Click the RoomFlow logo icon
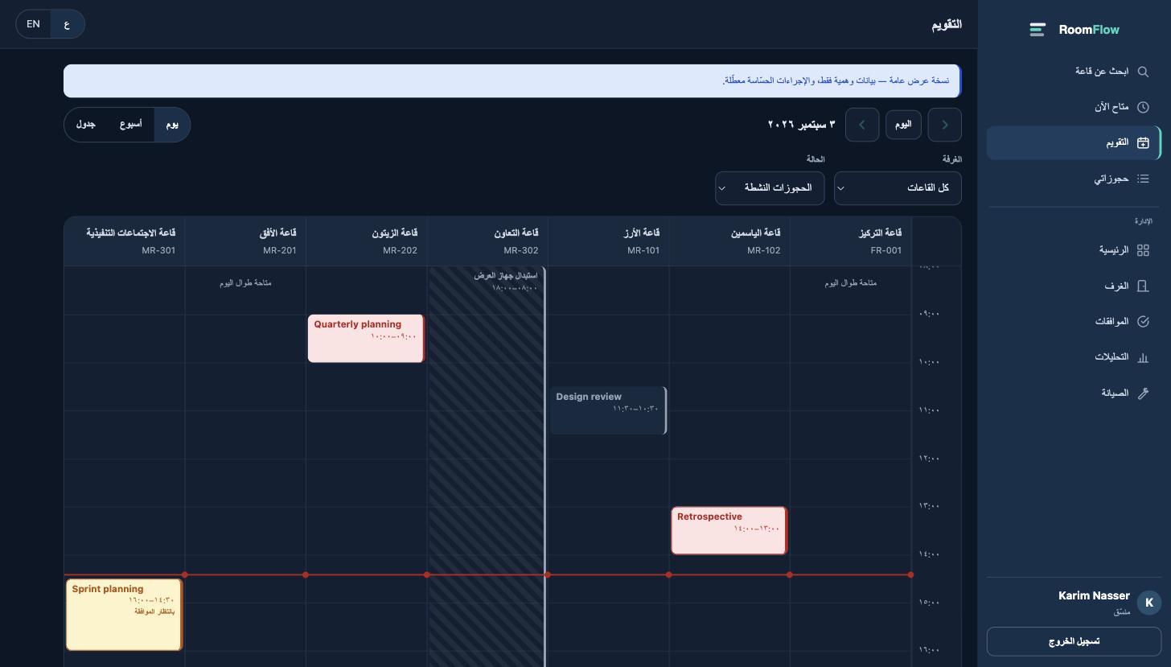Image resolution: width=1171 pixels, height=667 pixels. click(x=1037, y=30)
